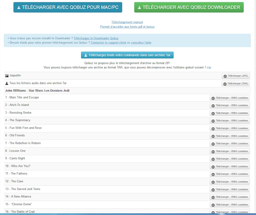Select track title 8 - Lesson One

(x=15, y=151)
